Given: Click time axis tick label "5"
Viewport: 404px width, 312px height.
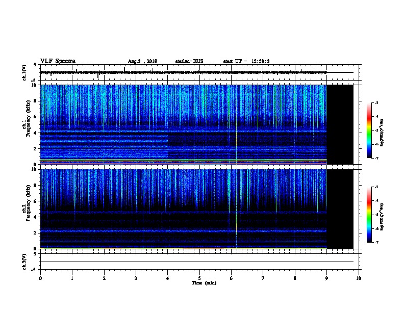Looking at the screenshot, I should click(x=199, y=278).
